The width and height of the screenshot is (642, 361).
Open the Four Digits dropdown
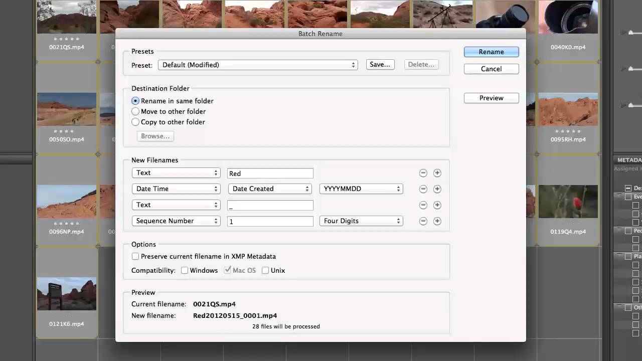361,221
